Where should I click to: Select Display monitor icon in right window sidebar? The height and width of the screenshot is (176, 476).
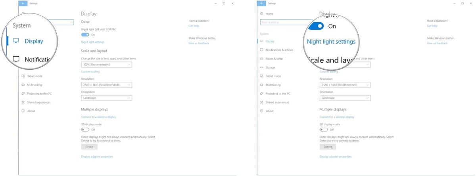click(262, 41)
